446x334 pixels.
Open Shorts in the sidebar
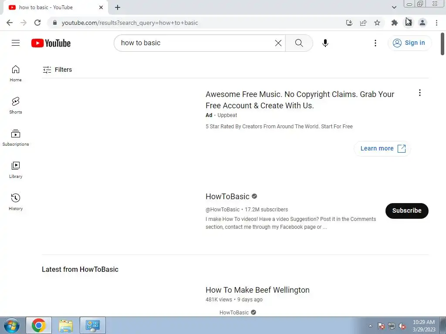point(16,106)
